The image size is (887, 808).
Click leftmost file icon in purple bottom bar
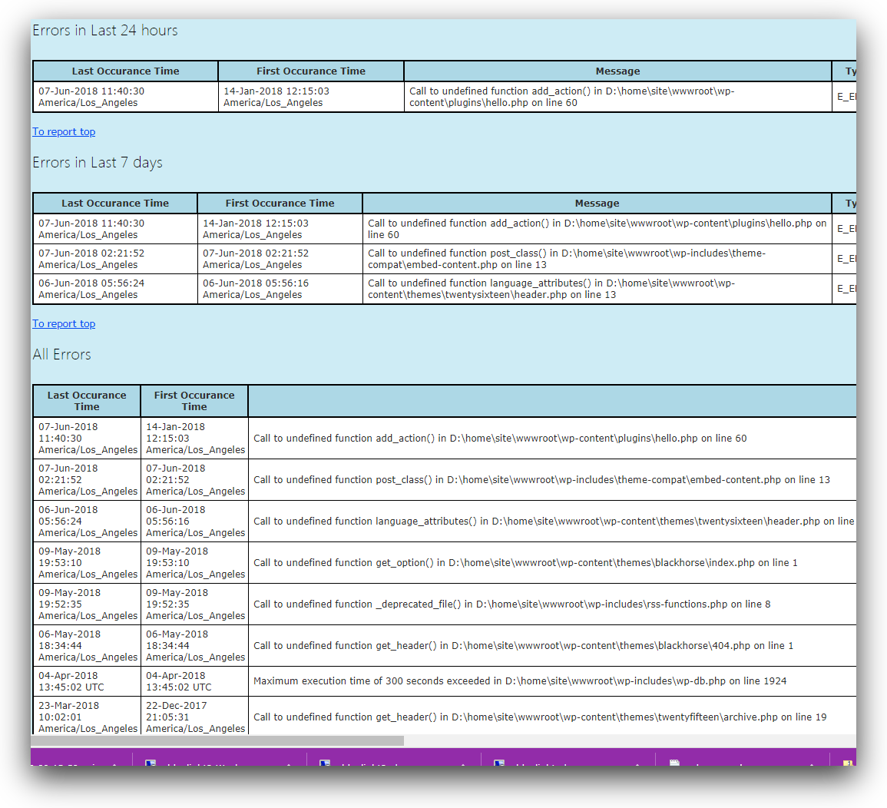(x=151, y=764)
